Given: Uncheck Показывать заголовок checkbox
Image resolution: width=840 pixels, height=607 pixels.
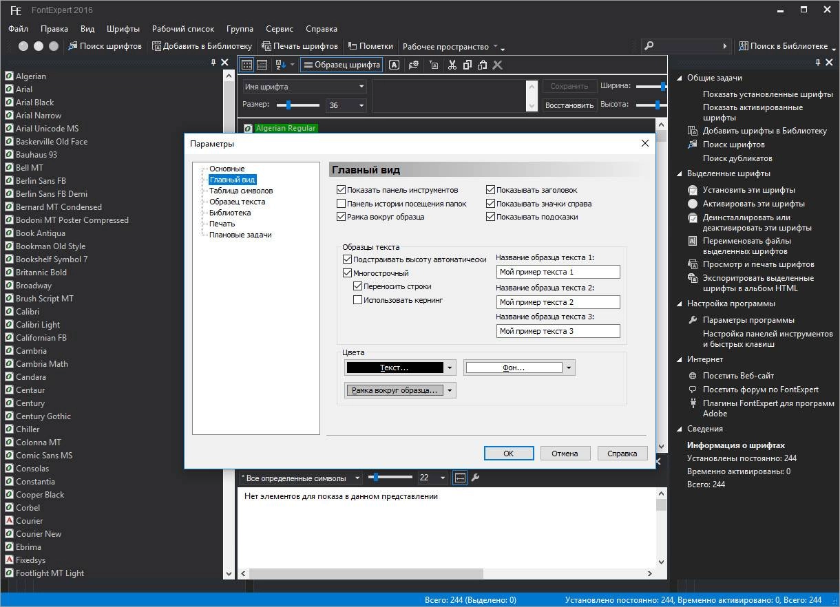Looking at the screenshot, I should coord(490,190).
